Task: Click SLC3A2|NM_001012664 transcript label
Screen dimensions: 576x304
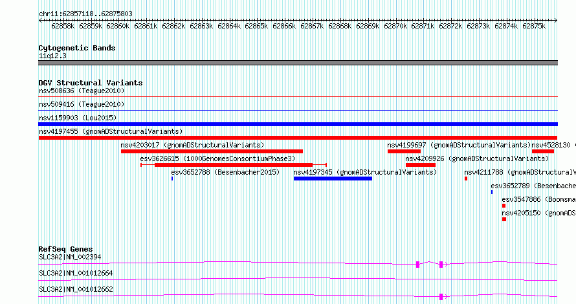Action: [x=76, y=273]
